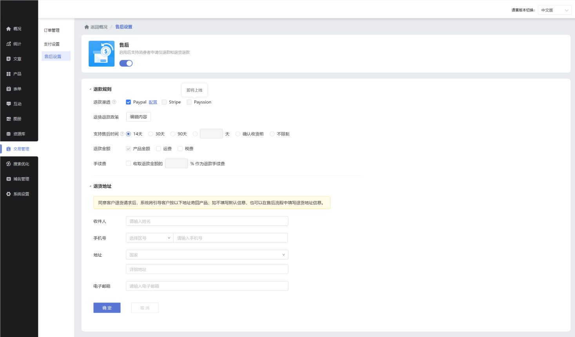The image size is (575, 337).
Task: Open the 中文版 language dropdown
Action: 554,10
